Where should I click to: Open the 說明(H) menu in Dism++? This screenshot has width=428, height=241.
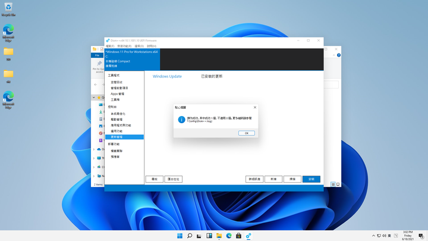point(152,46)
